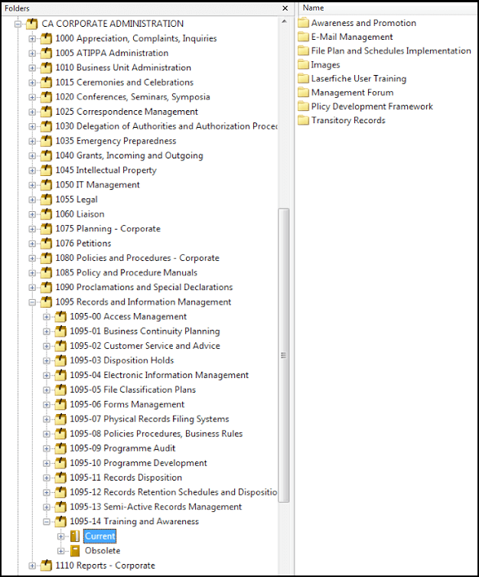479x577 pixels.
Task: Click the 1095-06 Forms Management folder icon
Action: (x=60, y=404)
